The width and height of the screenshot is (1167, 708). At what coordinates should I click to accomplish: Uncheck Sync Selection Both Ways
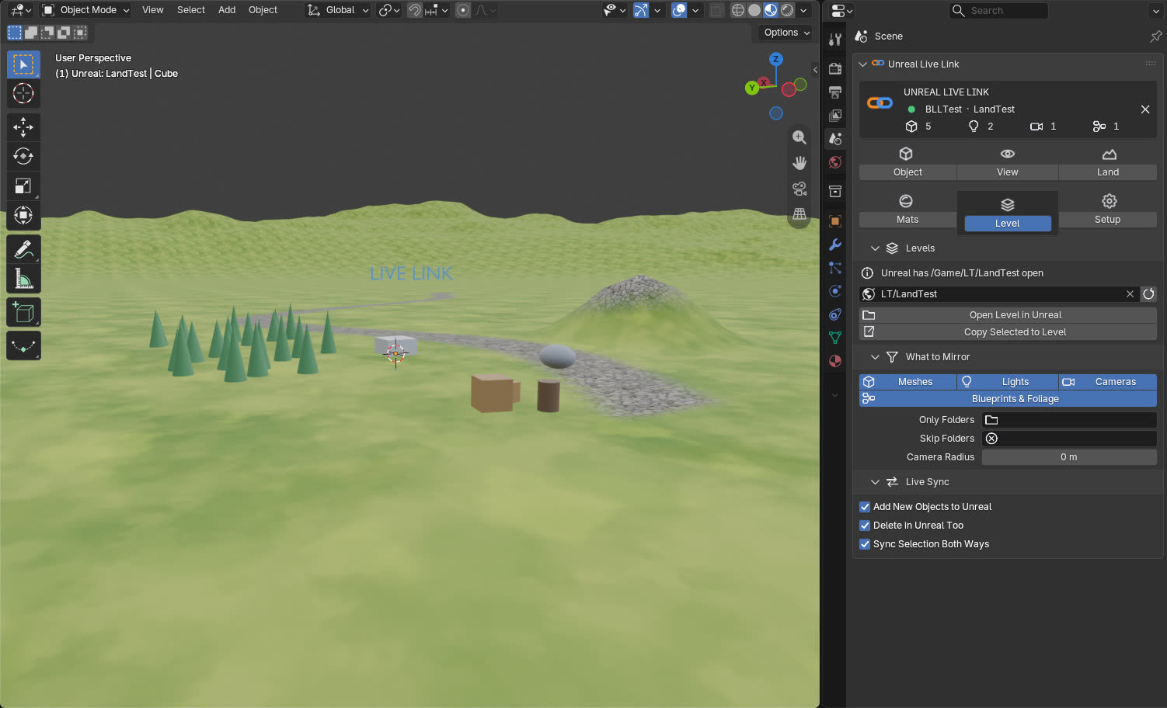click(865, 544)
